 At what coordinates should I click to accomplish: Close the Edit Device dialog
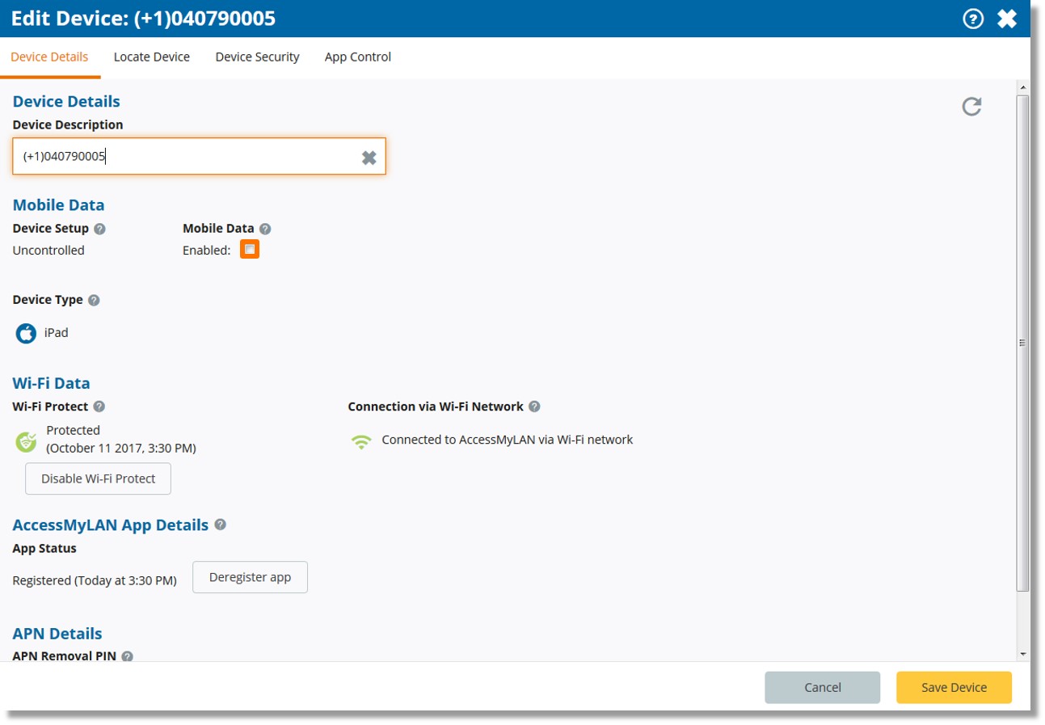[x=1007, y=19]
